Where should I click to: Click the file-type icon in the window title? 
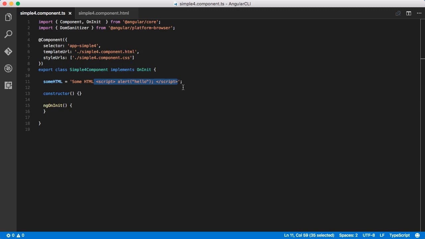176,4
